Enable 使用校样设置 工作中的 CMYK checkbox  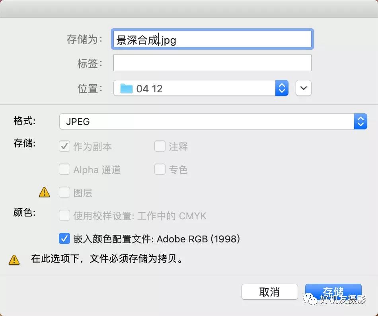pos(64,215)
